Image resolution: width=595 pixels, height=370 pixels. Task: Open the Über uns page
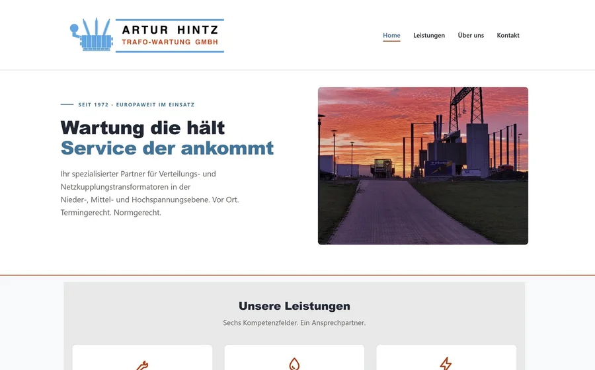pos(471,35)
